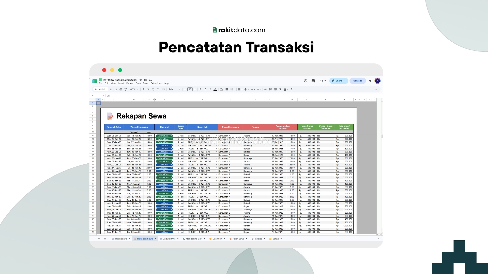Select the Total Omzet header cell
488x274 pixels.
344,127
